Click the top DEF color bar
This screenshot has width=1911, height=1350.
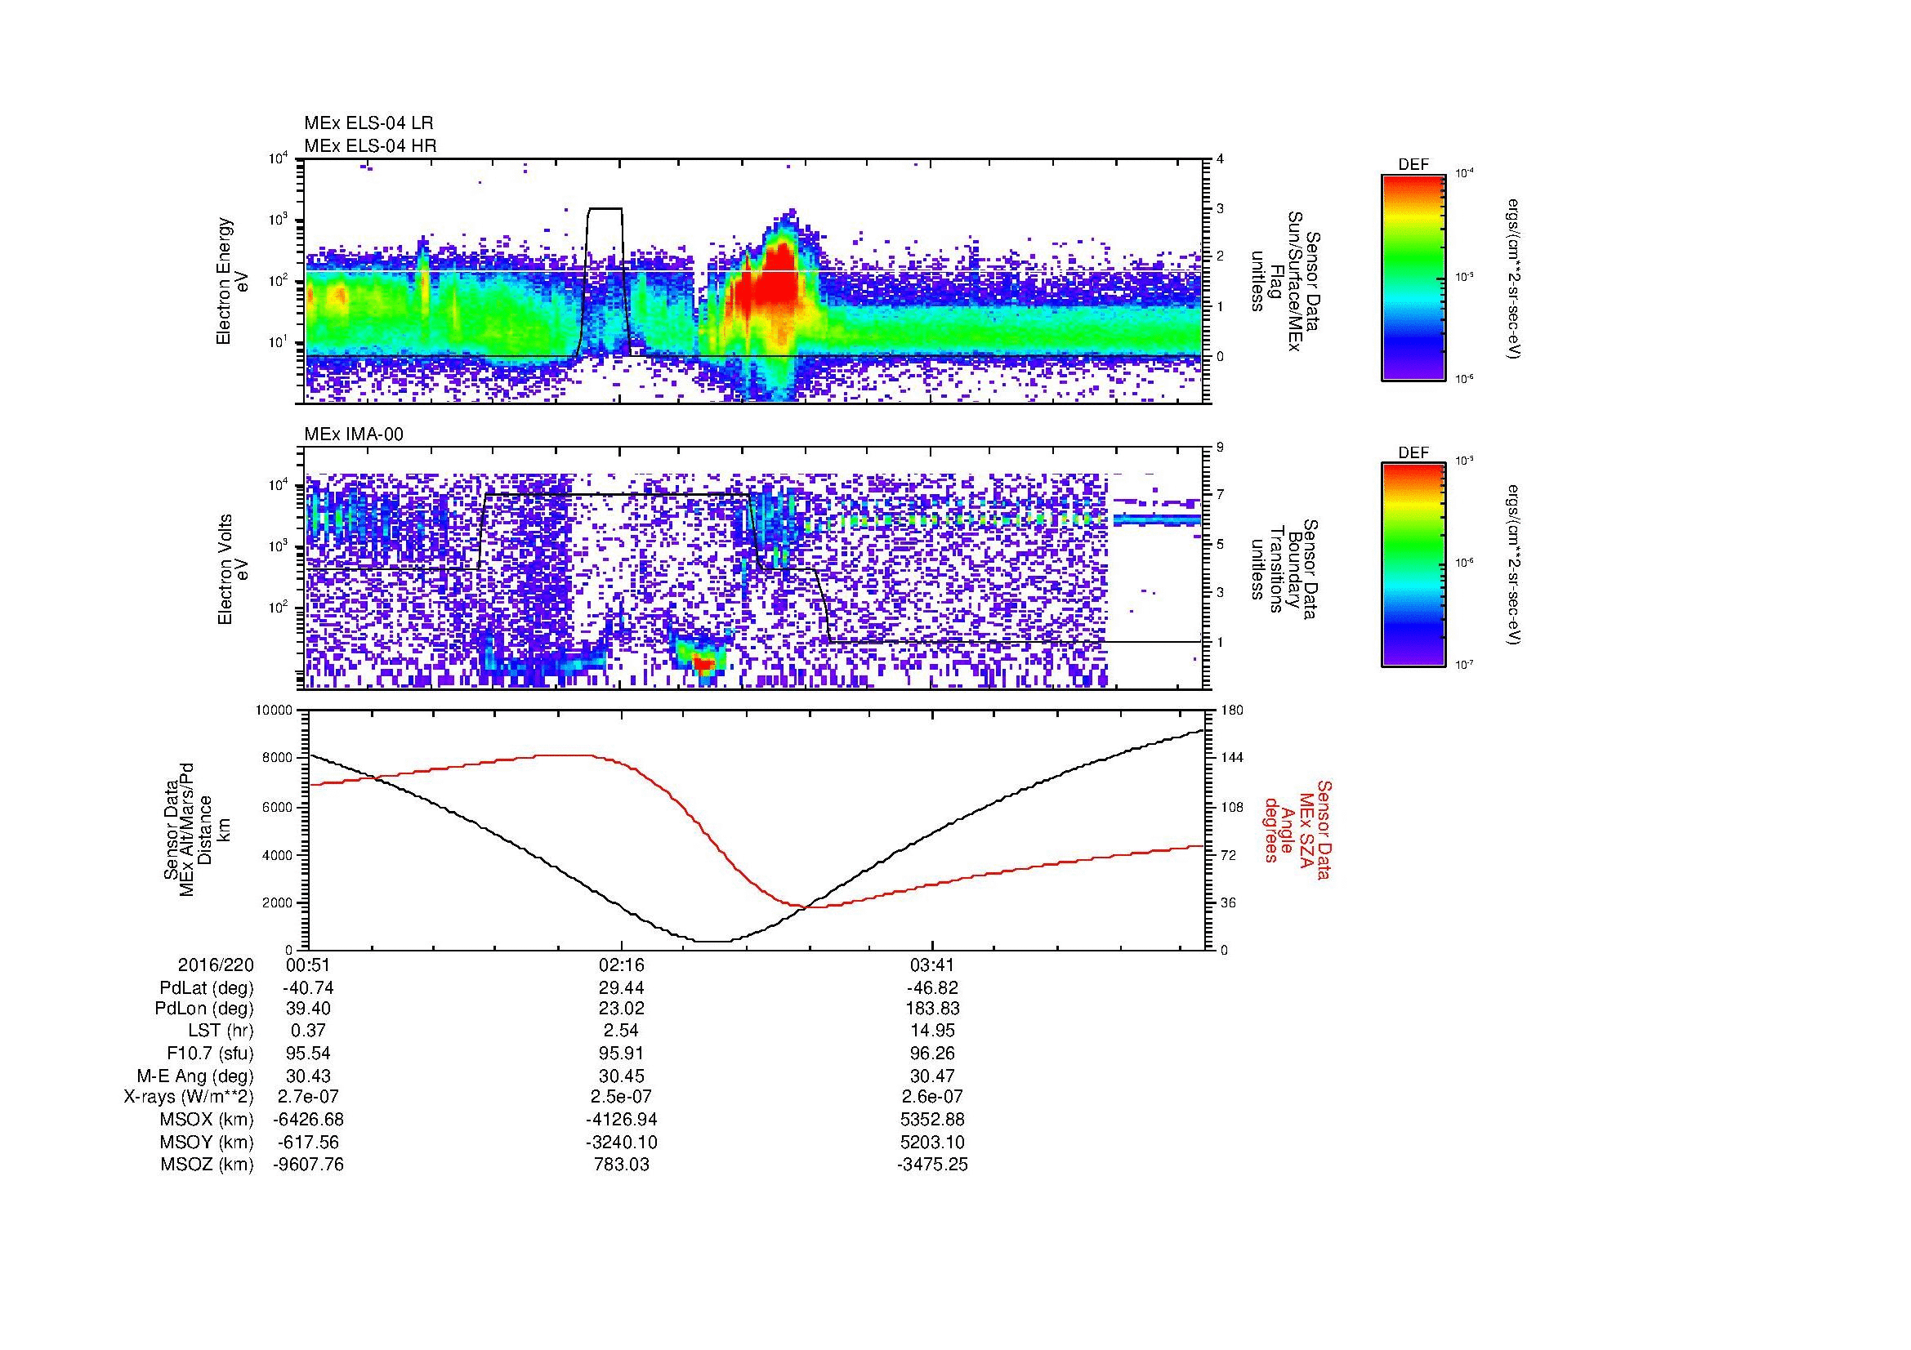pyautogui.click(x=1413, y=277)
